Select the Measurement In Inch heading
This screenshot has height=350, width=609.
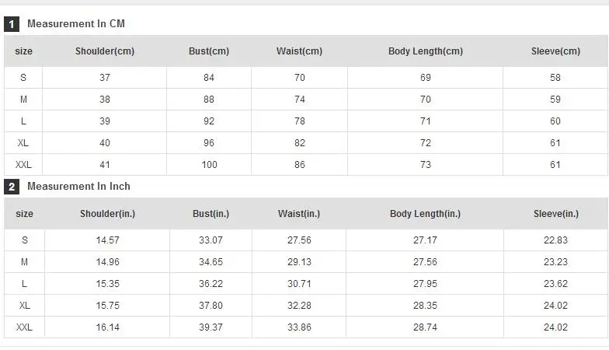coord(79,187)
